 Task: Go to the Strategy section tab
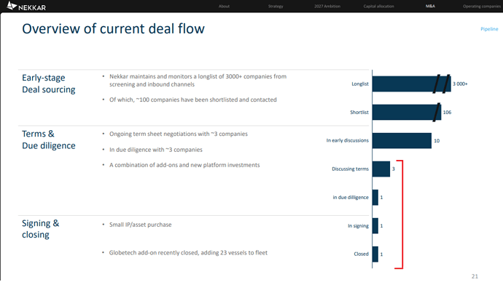[276, 6]
